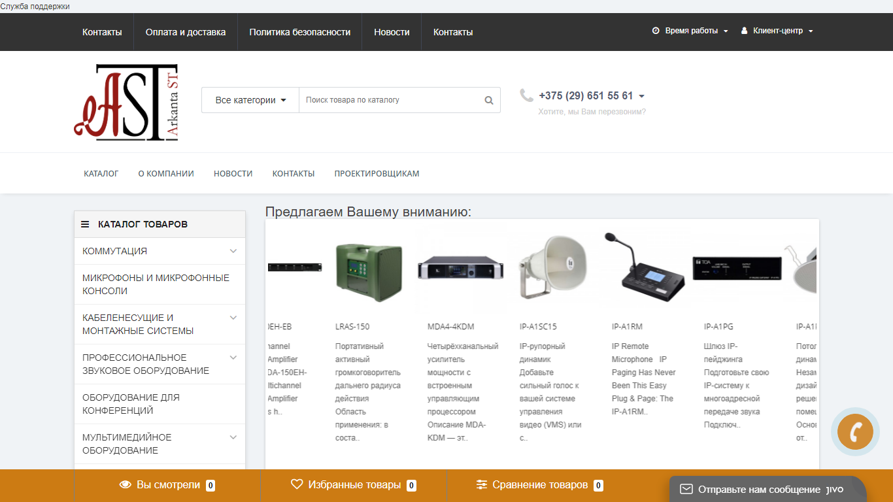This screenshot has width=893, height=502.
Task: Focus the Поиск товара по каталогу field
Action: 391,100
